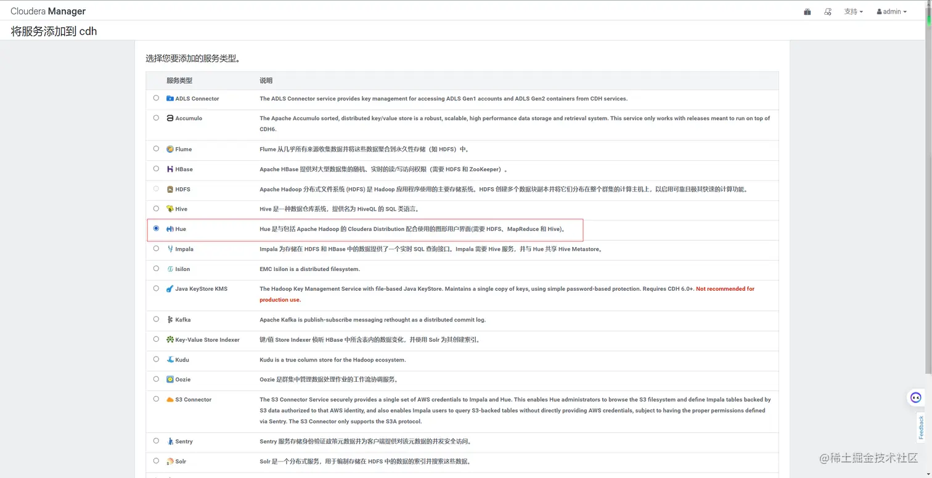
Task: Click "EMC Isilon is a distributed filesystem." text
Action: tap(309, 269)
